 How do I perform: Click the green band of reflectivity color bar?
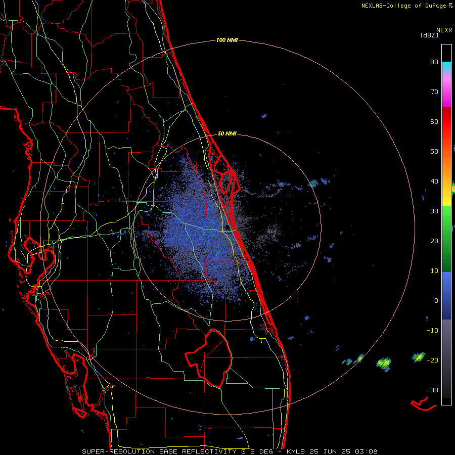[446, 239]
